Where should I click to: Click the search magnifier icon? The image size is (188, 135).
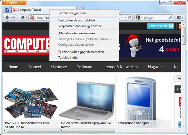click(x=170, y=18)
